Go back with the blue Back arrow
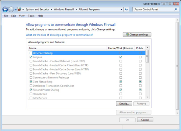This screenshot has width=181, height=131. [5, 9]
